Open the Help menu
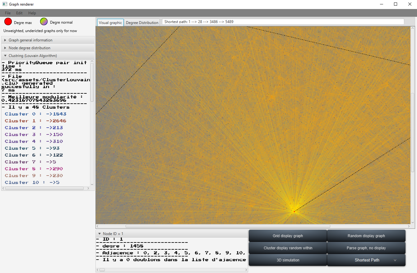The width and height of the screenshot is (417, 273). pos(32,13)
